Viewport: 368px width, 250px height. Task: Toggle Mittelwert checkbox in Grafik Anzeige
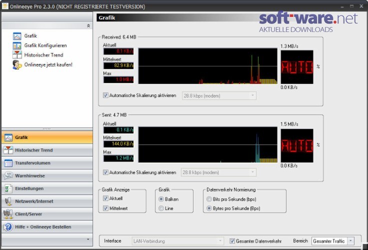105,208
